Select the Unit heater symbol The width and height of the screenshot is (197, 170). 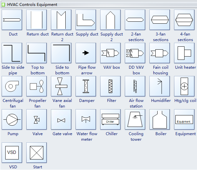point(184,53)
